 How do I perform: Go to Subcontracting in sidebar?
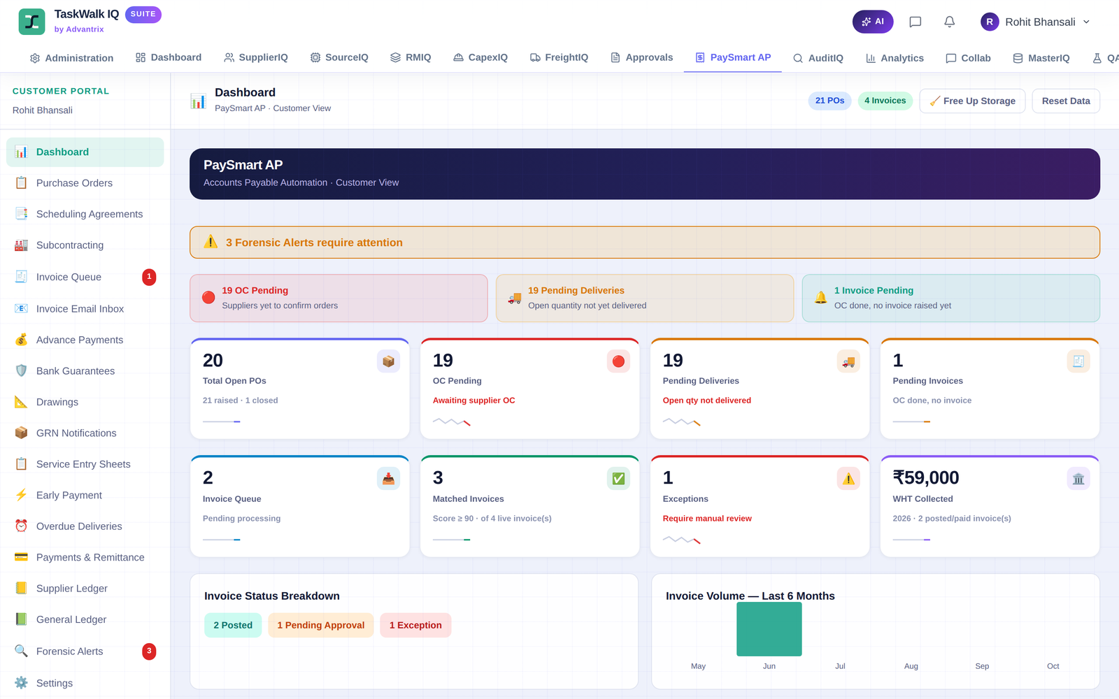click(x=85, y=245)
